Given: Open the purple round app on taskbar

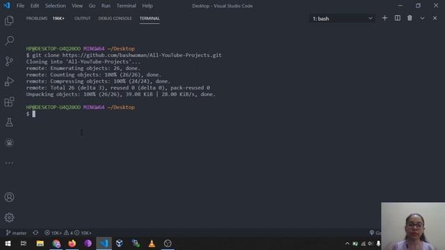Looking at the screenshot, I should pos(88,243).
